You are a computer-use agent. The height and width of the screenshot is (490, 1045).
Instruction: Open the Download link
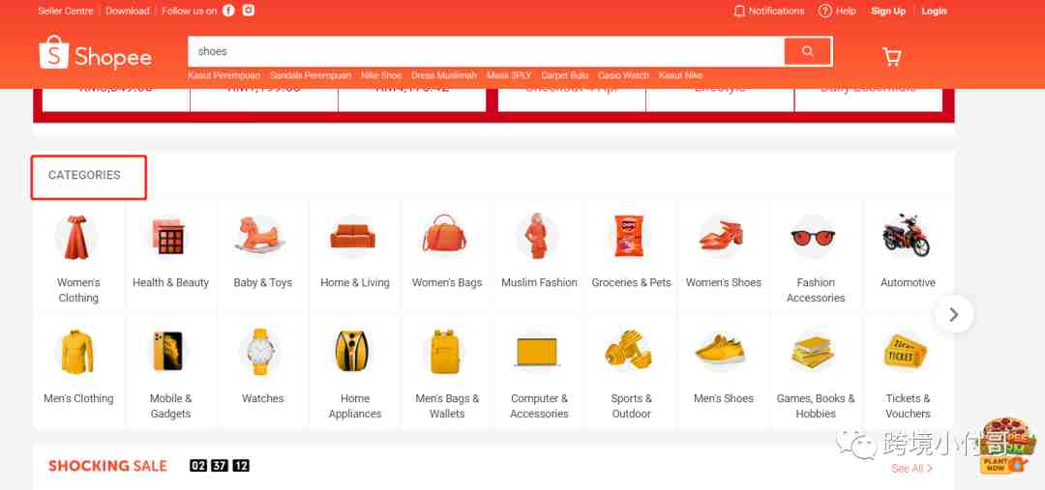pyautogui.click(x=128, y=11)
